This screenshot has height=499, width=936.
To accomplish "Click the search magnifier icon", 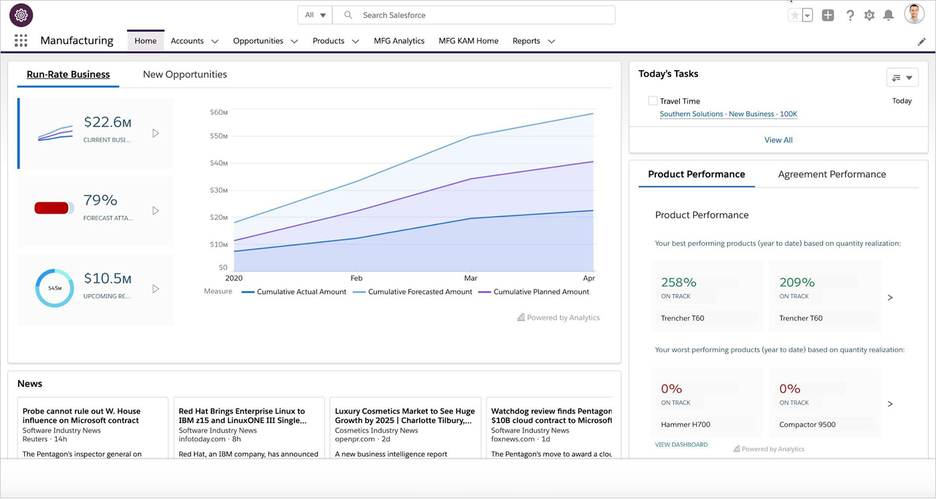I will (348, 15).
